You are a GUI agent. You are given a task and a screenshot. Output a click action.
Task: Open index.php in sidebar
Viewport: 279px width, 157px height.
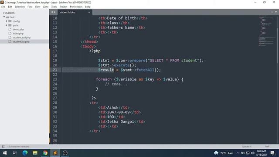click(x=18, y=34)
